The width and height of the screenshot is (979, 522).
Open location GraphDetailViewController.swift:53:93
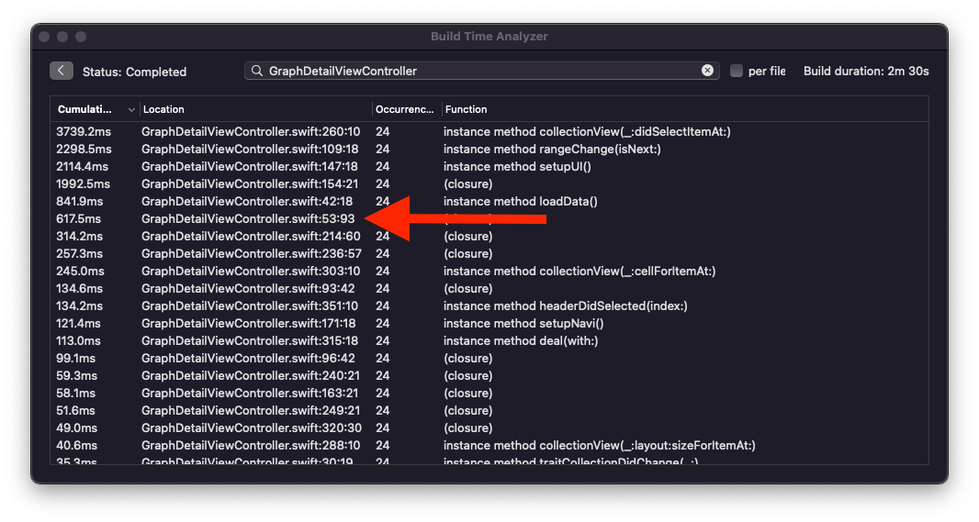(248, 219)
